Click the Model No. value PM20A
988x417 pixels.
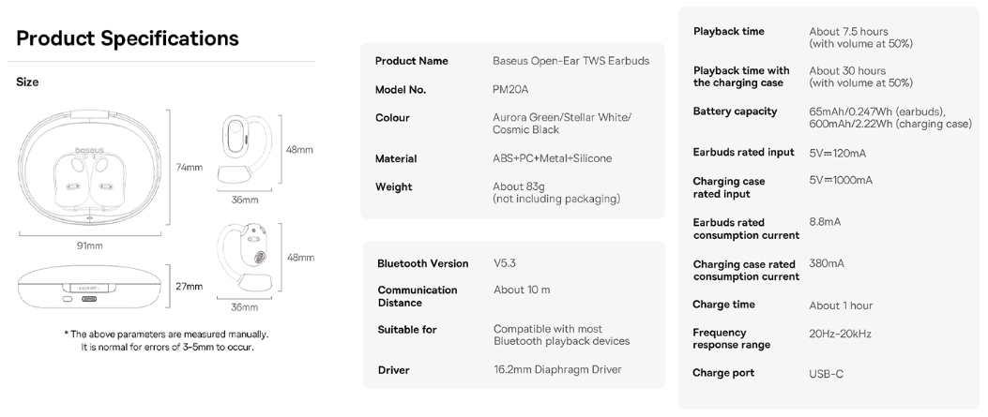point(510,90)
